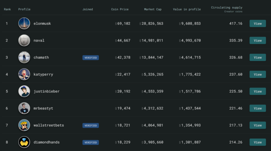Click market cap $4,064,981

tap(152, 125)
